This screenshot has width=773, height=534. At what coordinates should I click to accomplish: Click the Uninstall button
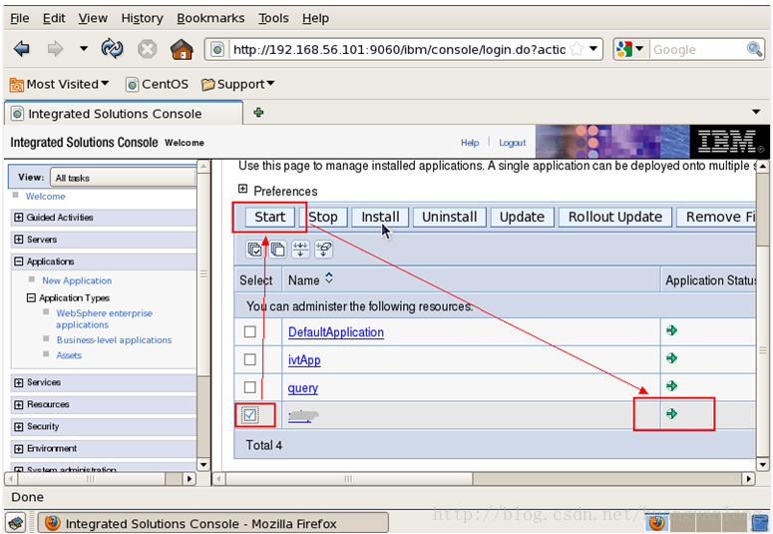click(x=449, y=218)
